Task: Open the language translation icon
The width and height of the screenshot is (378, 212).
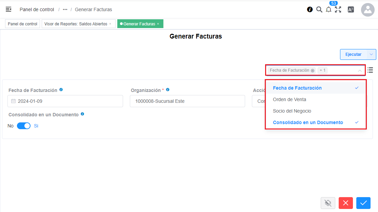Action: click(351, 9)
